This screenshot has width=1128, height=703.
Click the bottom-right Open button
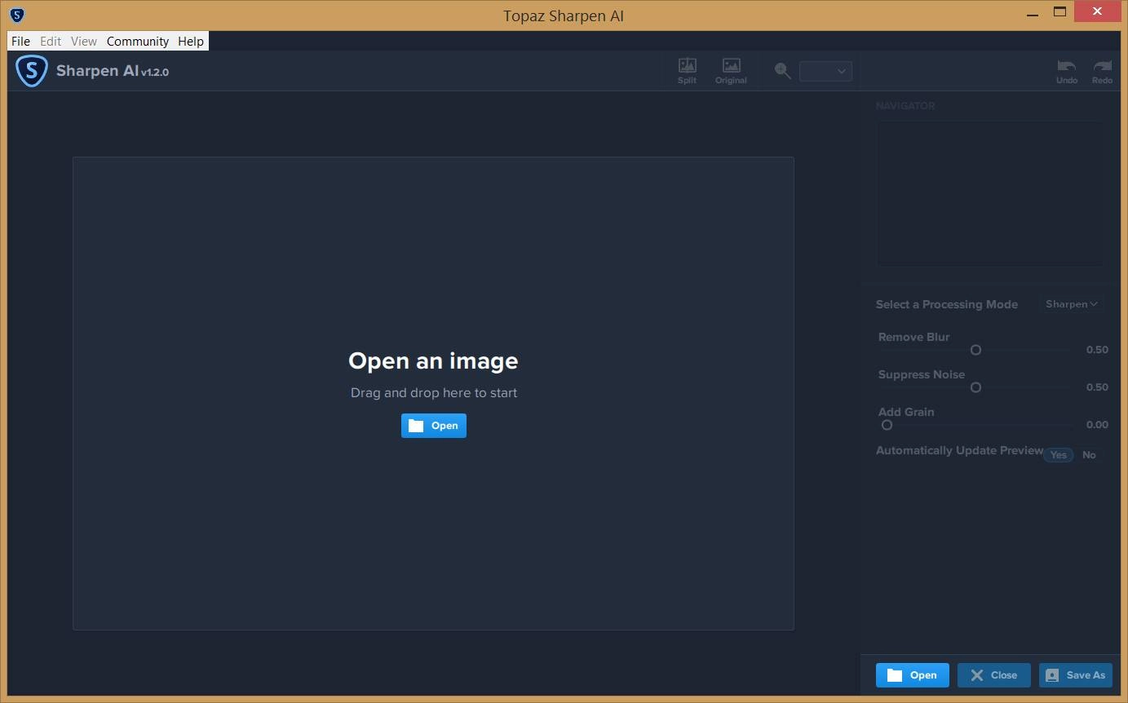pyautogui.click(x=913, y=675)
